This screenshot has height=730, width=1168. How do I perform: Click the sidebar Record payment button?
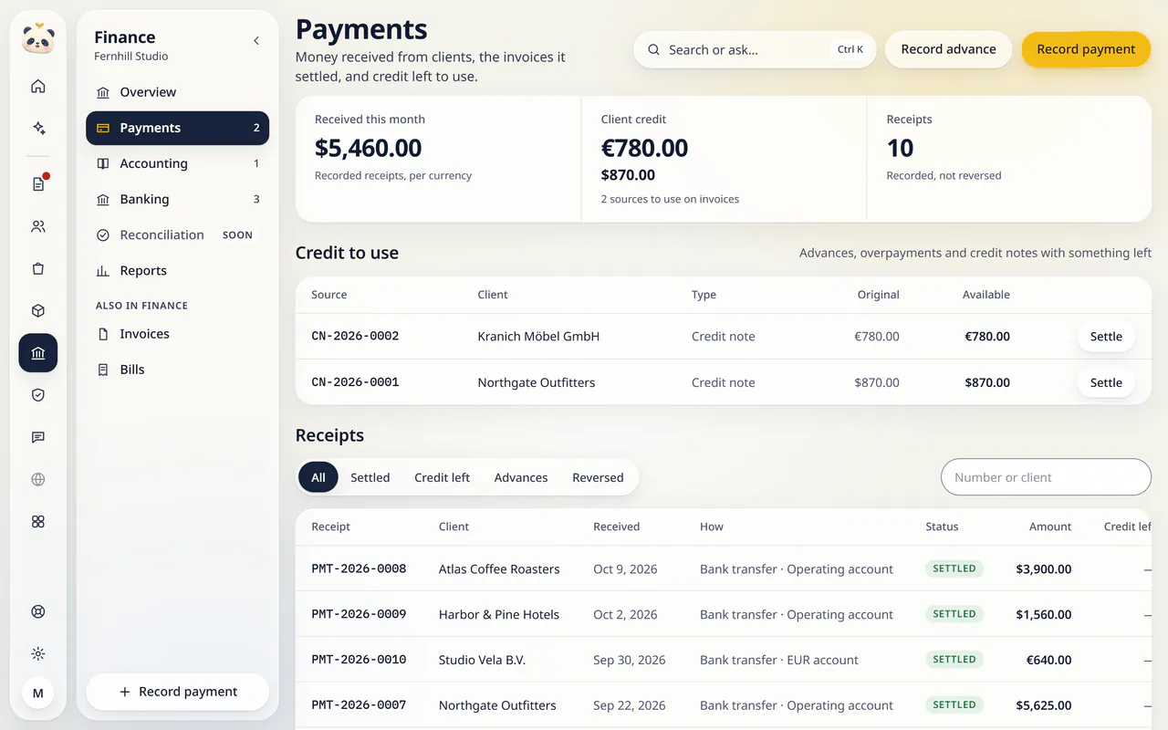pyautogui.click(x=177, y=692)
